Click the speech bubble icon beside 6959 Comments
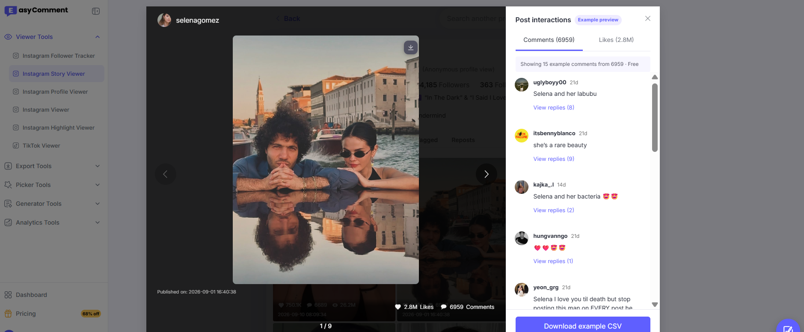This screenshot has height=332, width=804. [x=444, y=307]
